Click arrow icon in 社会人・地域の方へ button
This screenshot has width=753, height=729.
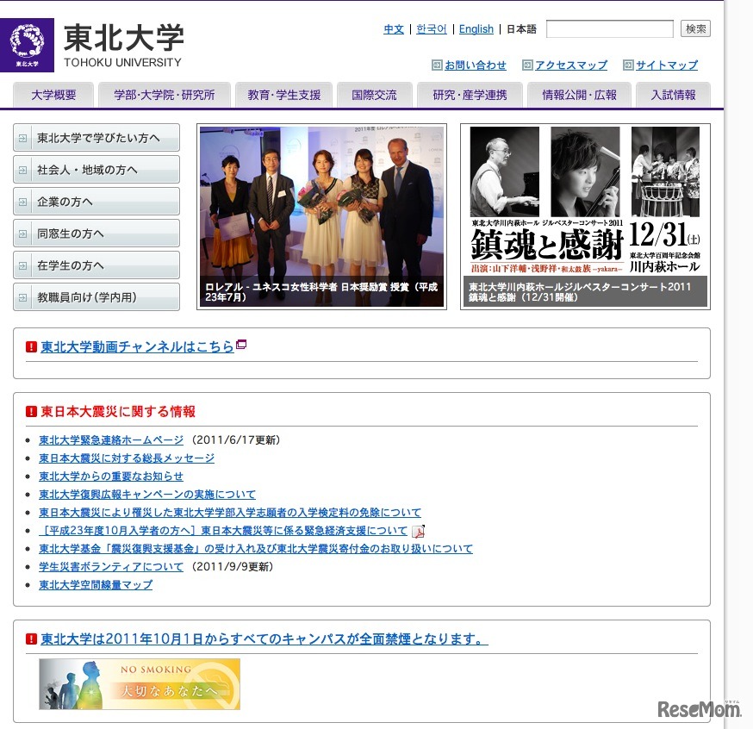click(x=22, y=170)
